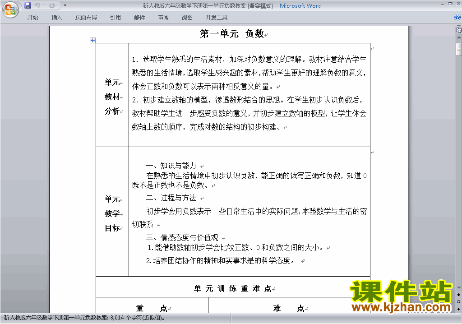Open the Office Button menu
This screenshot has width=462, height=324.
(10, 9)
